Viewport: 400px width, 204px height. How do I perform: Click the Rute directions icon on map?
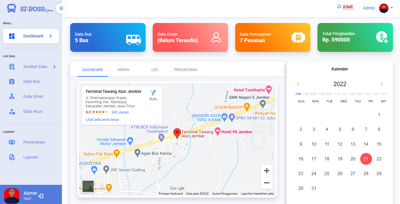153,93
